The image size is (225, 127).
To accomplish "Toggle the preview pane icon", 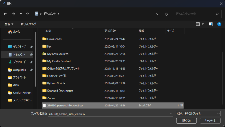I will click(211, 24).
